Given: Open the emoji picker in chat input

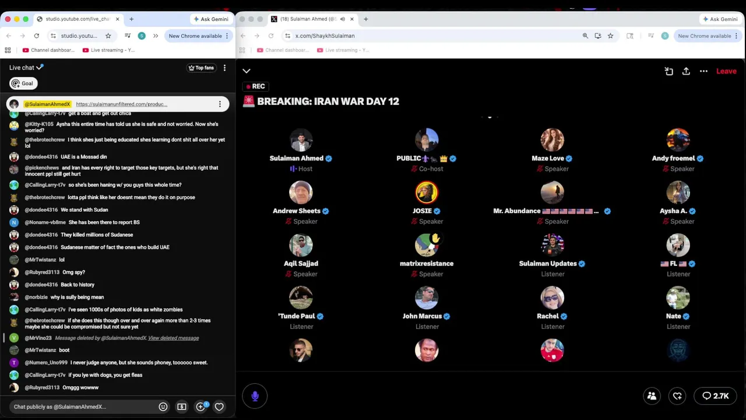Looking at the screenshot, I should (x=163, y=407).
